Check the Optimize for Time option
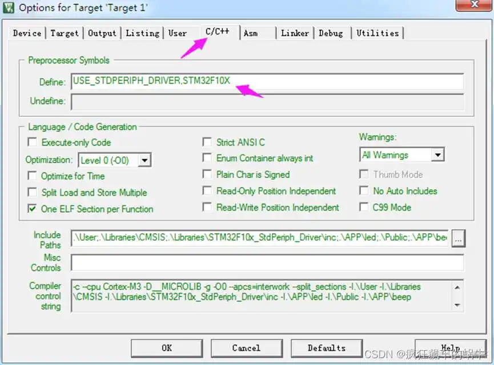 (x=33, y=176)
